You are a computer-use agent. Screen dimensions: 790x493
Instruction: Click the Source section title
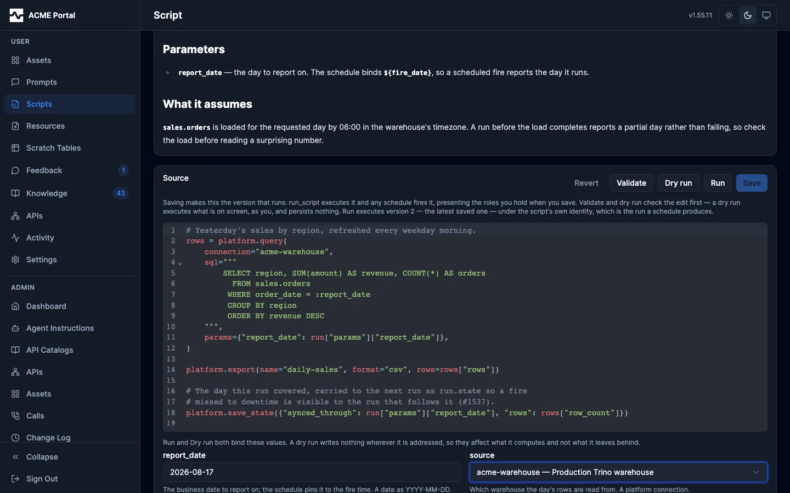click(176, 178)
